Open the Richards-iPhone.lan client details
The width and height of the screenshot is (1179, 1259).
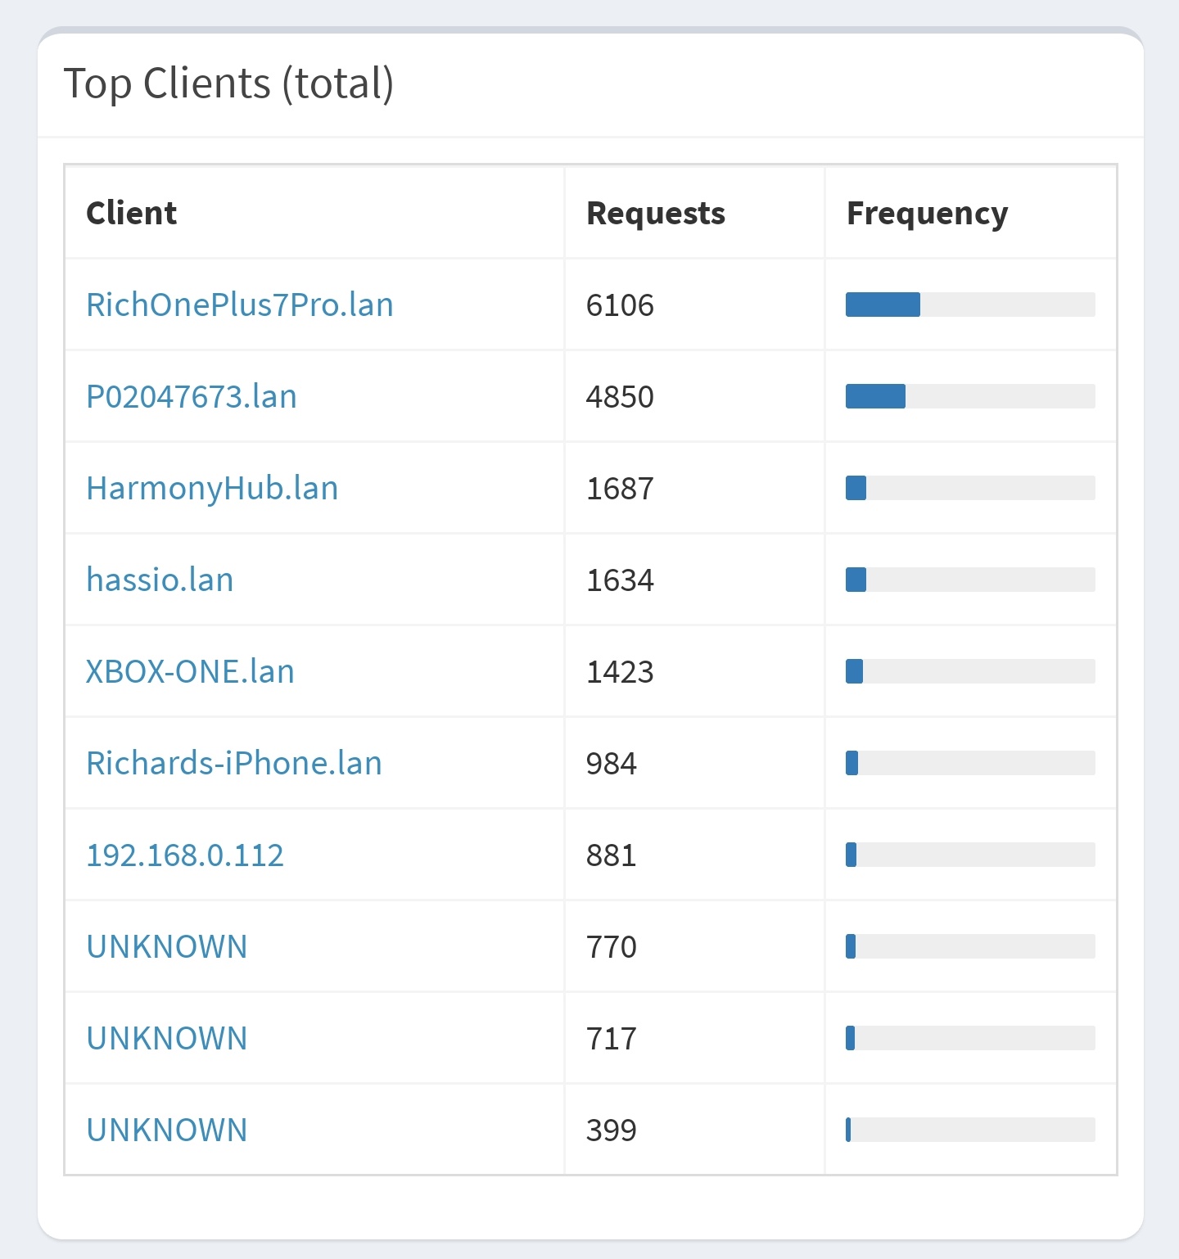pyautogui.click(x=233, y=763)
